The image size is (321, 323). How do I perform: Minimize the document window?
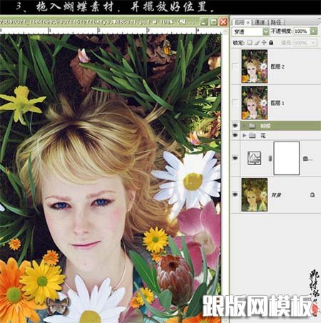click(x=203, y=21)
